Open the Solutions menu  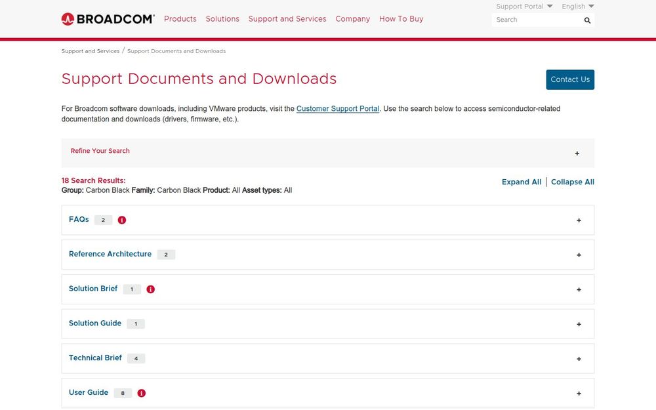(222, 19)
